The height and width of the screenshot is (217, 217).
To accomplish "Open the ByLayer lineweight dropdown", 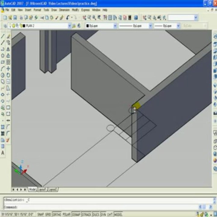I will pos(178,26).
